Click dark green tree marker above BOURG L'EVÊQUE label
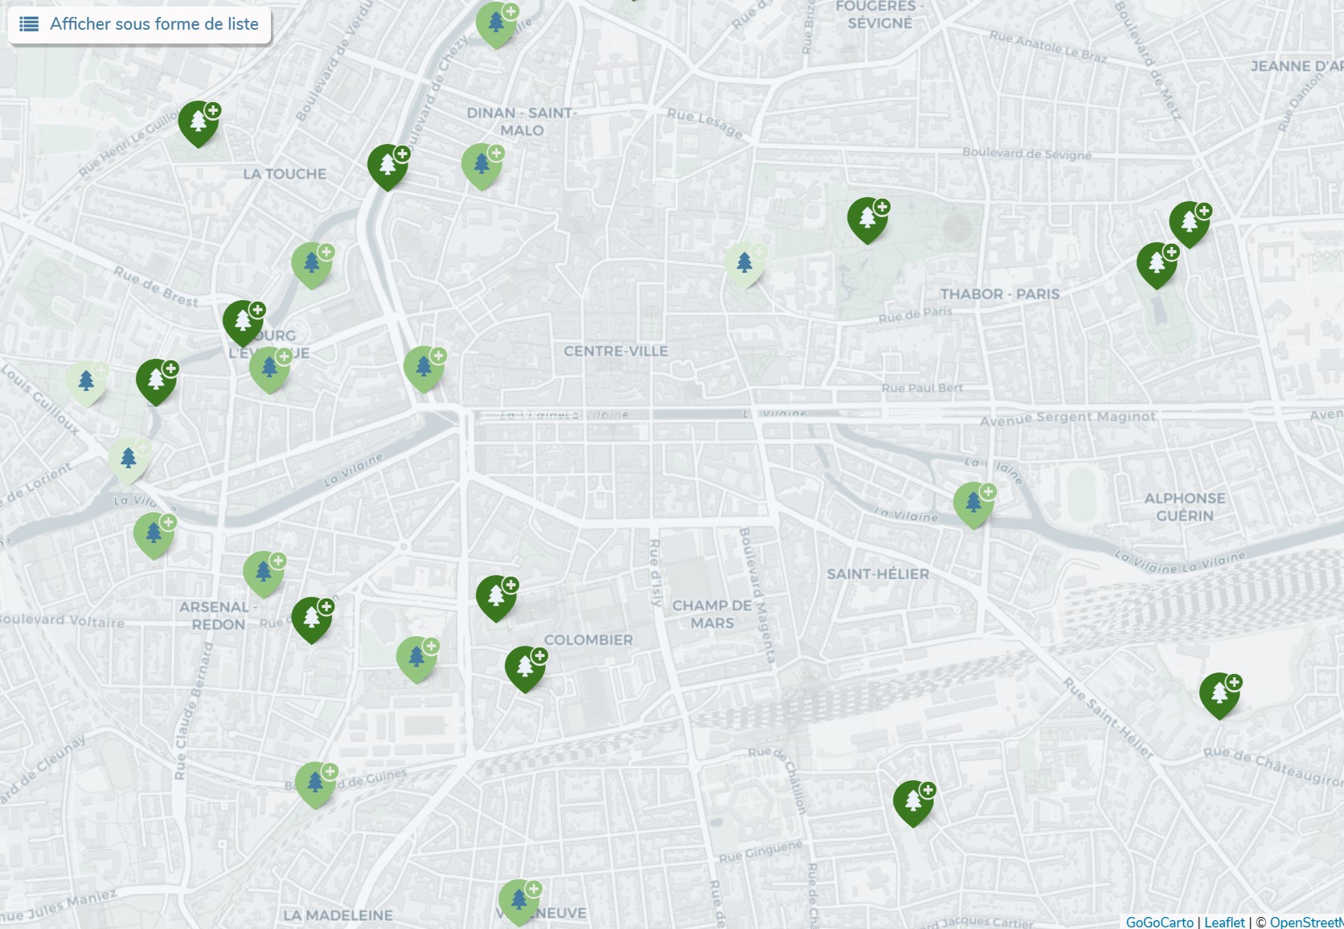This screenshot has width=1344, height=929. point(244,323)
